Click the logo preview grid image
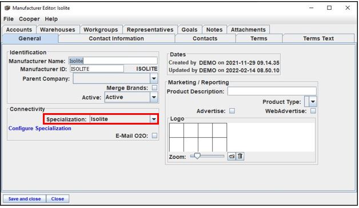The height and width of the screenshot is (208, 359). point(198,137)
